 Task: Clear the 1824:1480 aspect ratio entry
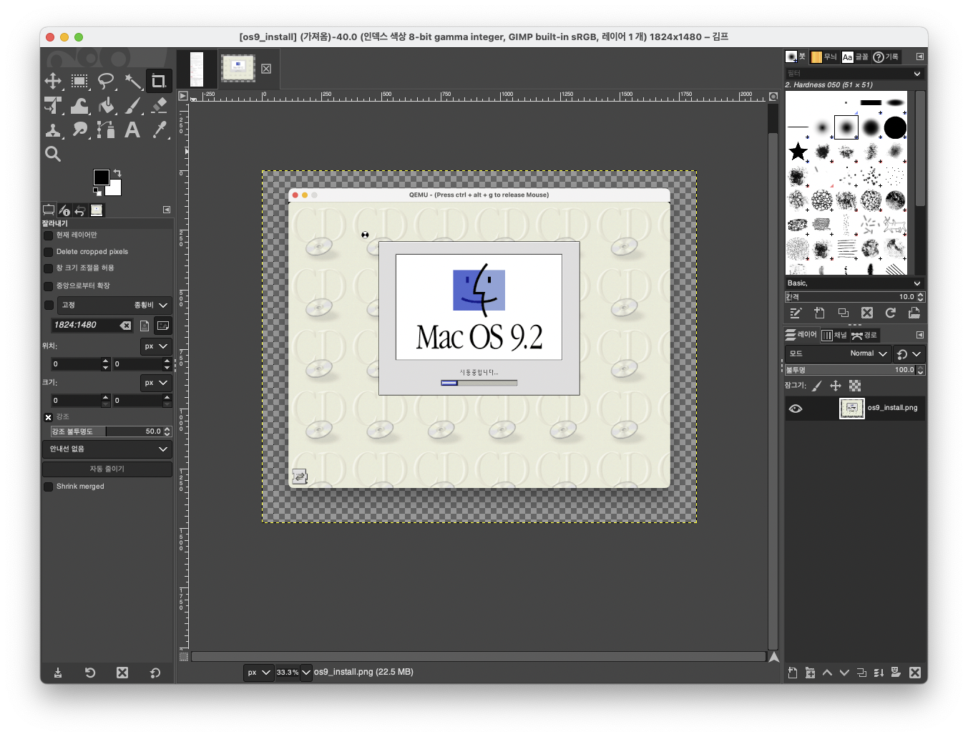[126, 326]
